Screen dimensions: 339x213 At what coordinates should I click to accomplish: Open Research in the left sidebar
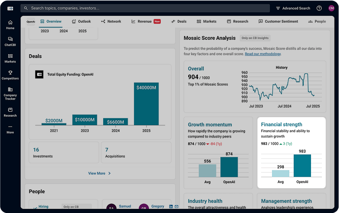[x=10, y=112]
